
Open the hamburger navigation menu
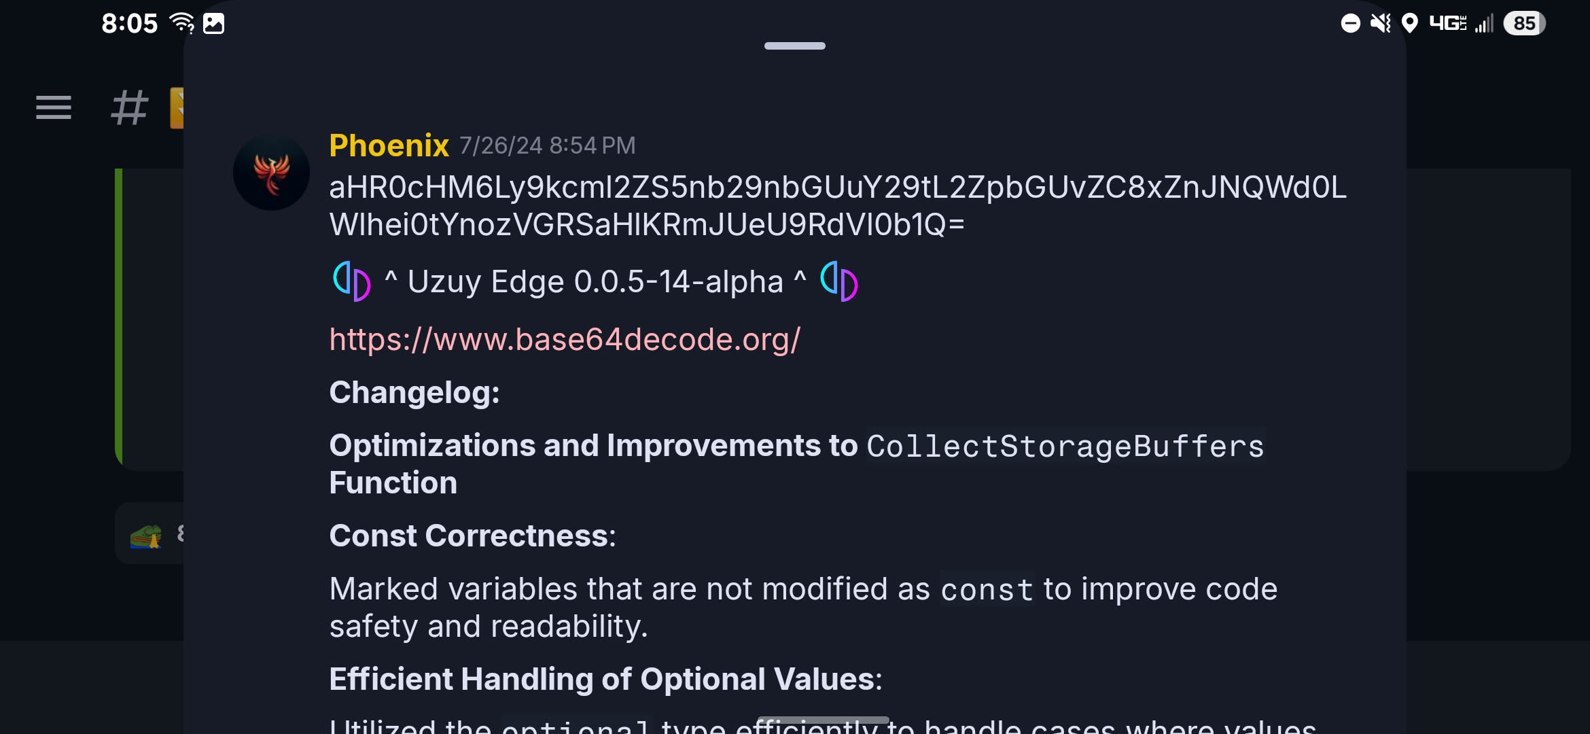click(x=54, y=107)
